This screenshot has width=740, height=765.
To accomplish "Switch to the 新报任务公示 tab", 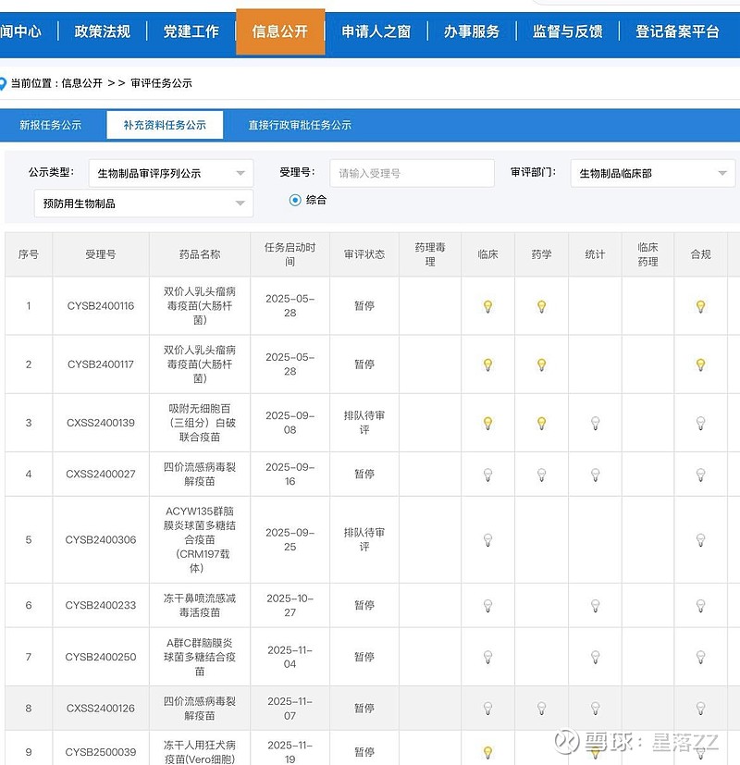I will (x=51, y=125).
